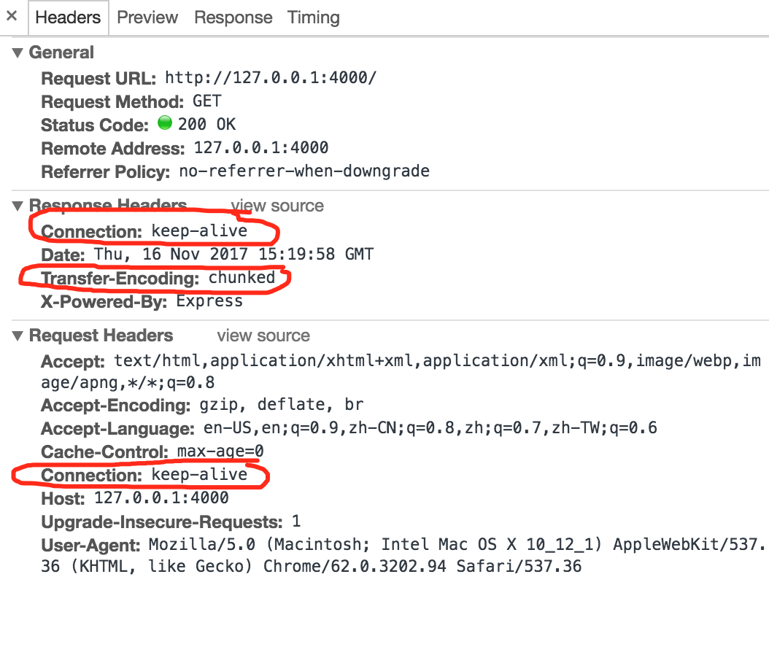This screenshot has width=769, height=655.
Task: Close the request details panel
Action: pyautogui.click(x=11, y=17)
